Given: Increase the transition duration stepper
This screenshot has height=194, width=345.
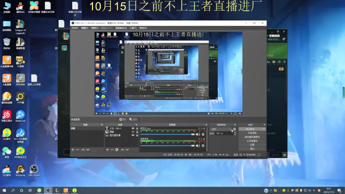Looking at the screenshot, I should 235,133.
